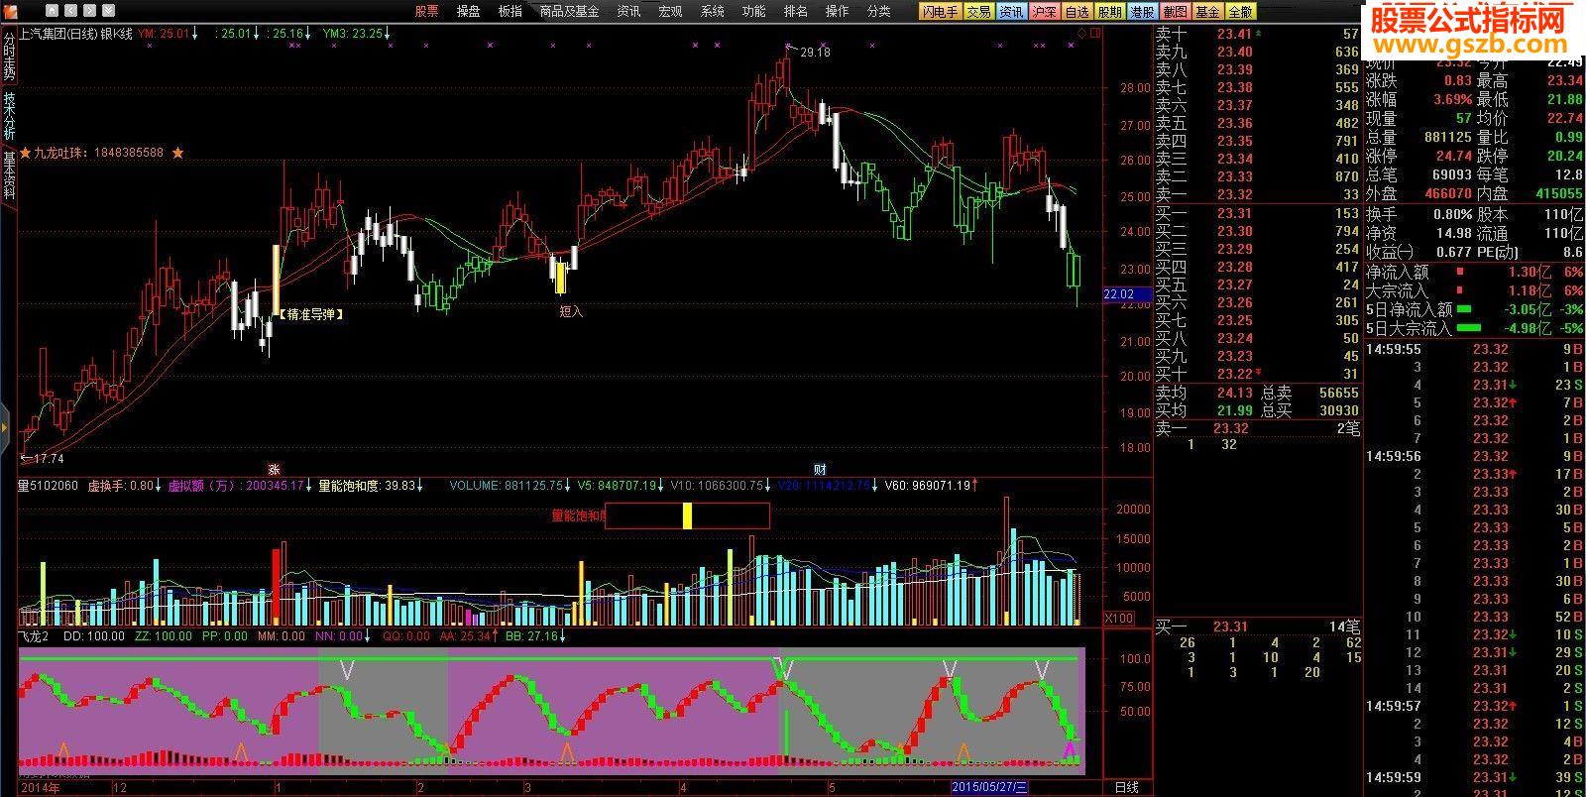Open the 分类 menu
The width and height of the screenshot is (1586, 797).
pyautogui.click(x=878, y=11)
